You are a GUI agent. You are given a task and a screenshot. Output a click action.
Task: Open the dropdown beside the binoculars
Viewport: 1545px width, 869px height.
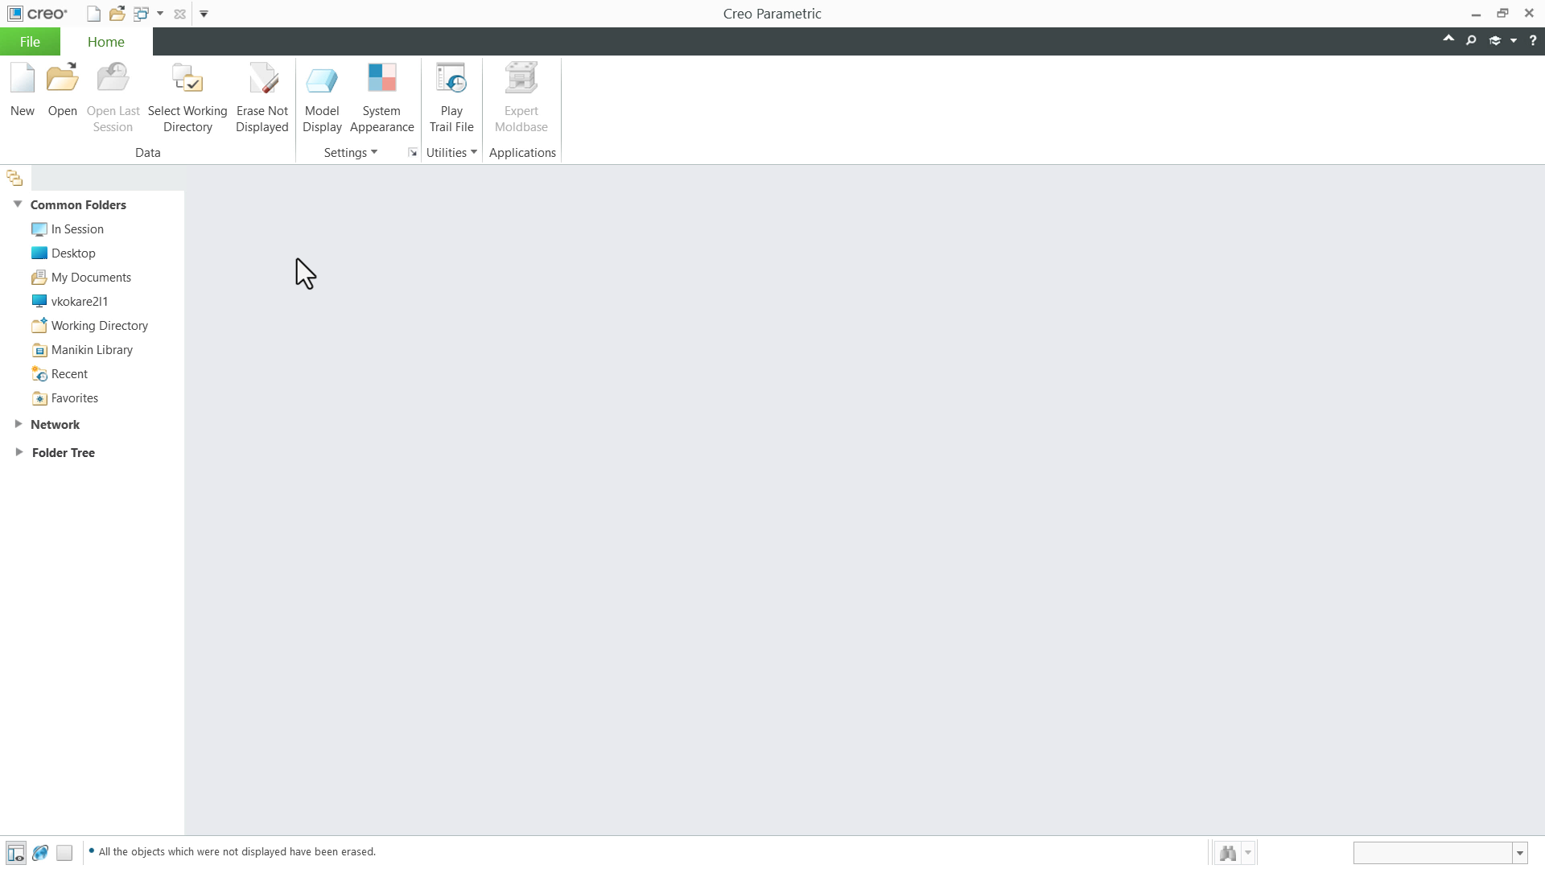[1248, 853]
